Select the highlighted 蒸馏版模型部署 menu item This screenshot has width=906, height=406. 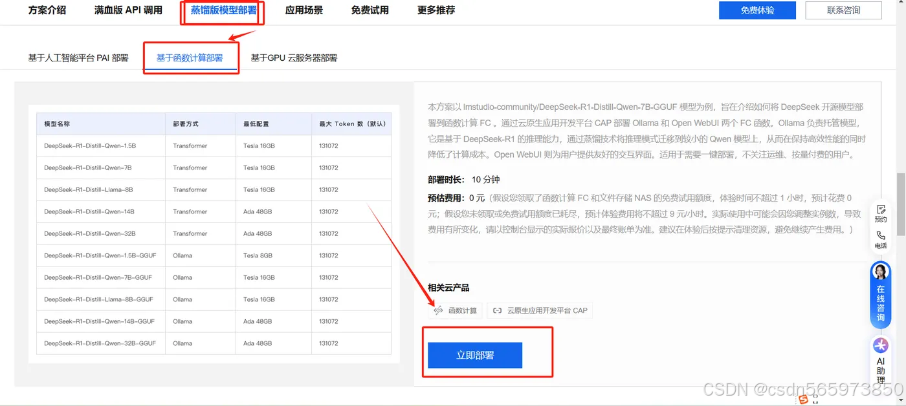coord(223,11)
